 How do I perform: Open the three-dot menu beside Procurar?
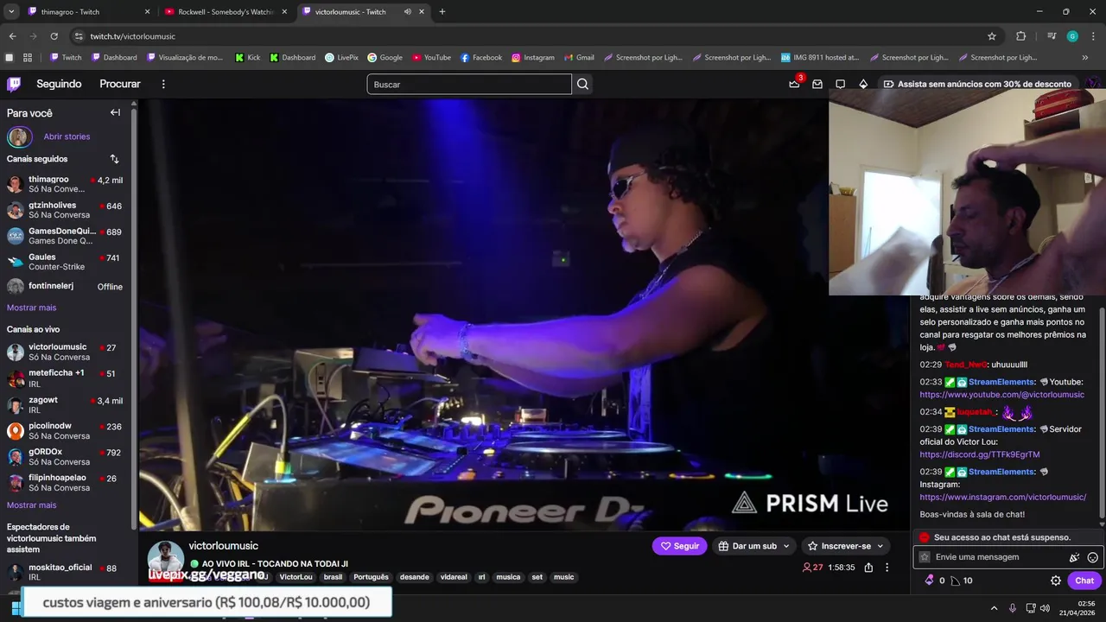point(163,84)
